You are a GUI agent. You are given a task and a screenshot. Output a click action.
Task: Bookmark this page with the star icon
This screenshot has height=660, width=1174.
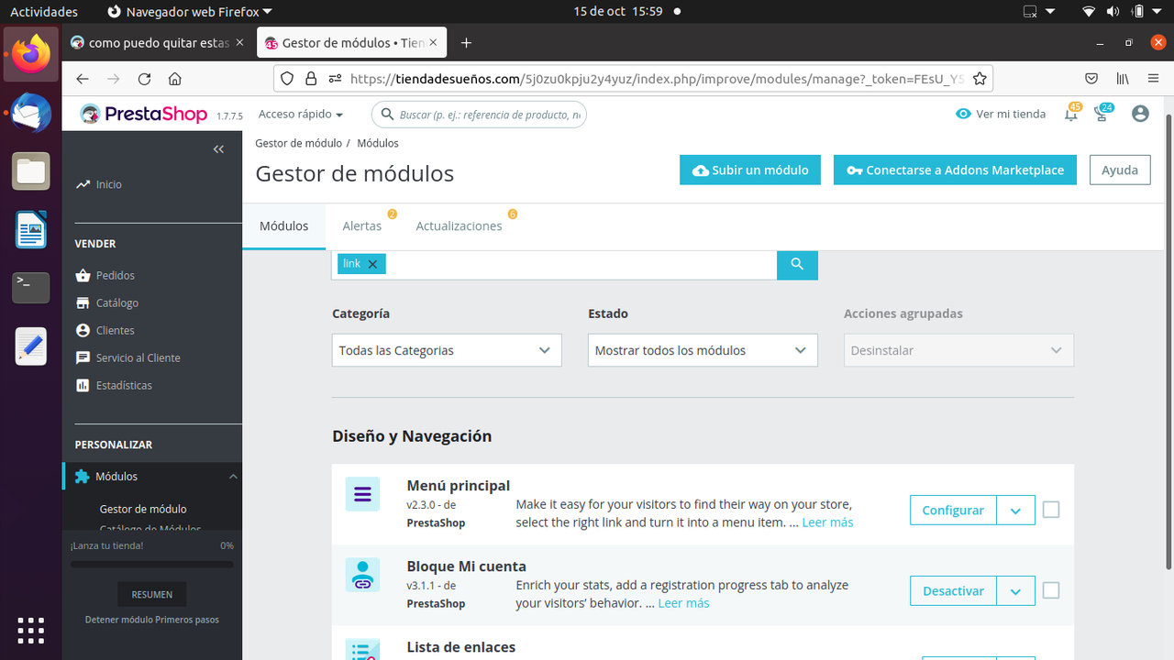tap(980, 79)
